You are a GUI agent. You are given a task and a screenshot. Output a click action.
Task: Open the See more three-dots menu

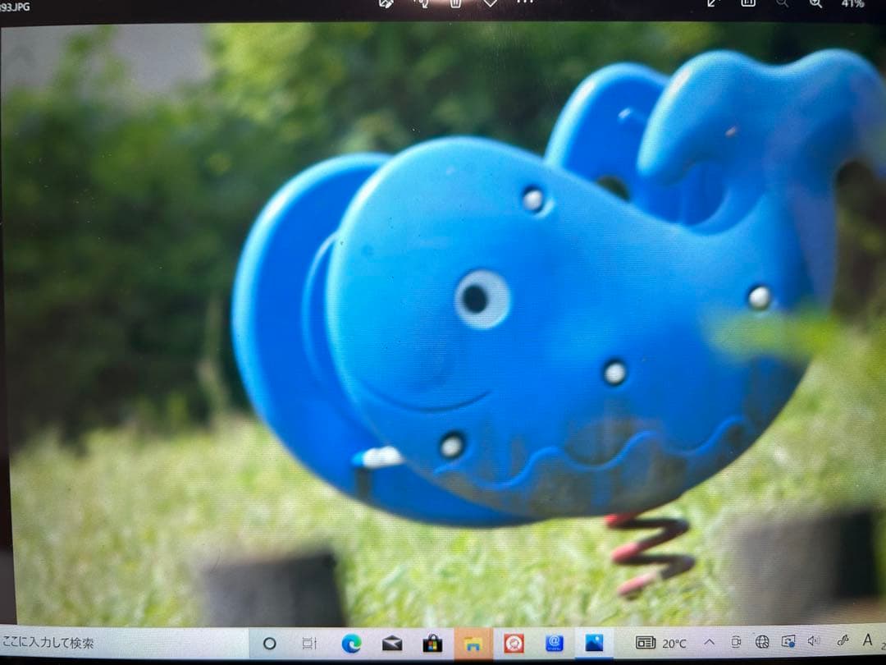[525, 3]
